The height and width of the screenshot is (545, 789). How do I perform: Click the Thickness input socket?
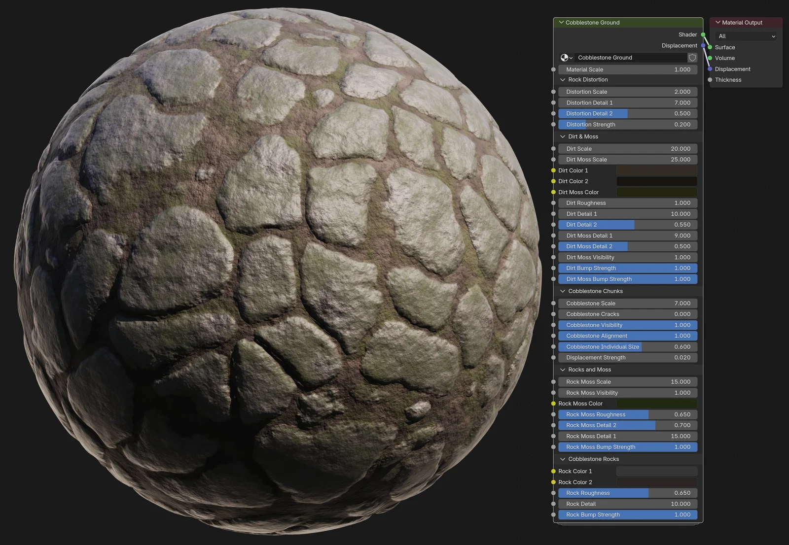[x=710, y=80]
